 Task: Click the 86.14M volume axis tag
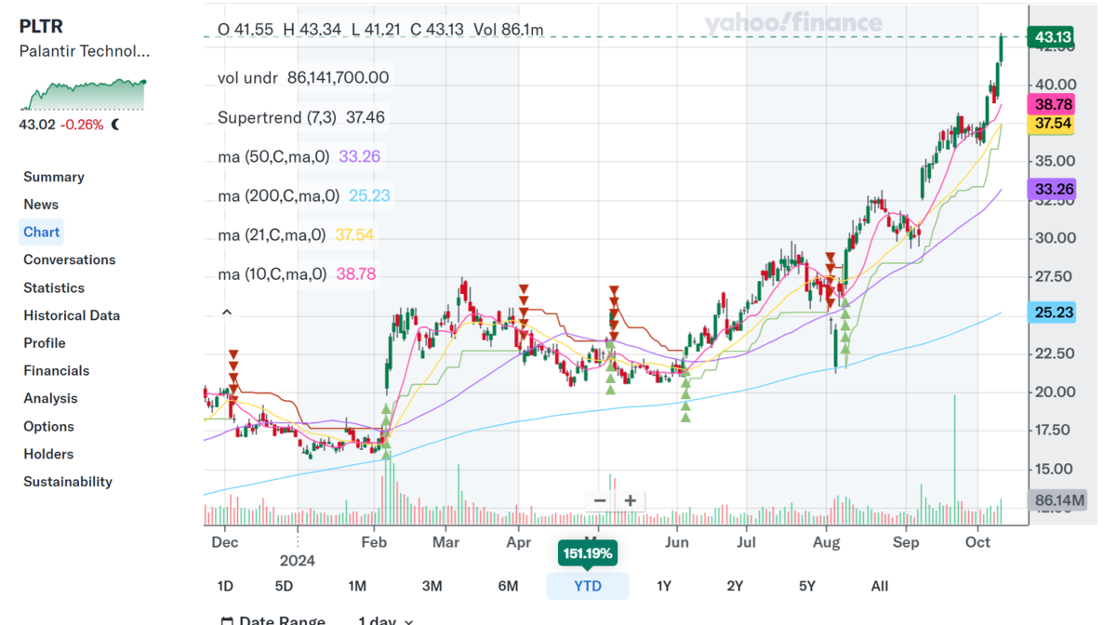[x=1058, y=500]
